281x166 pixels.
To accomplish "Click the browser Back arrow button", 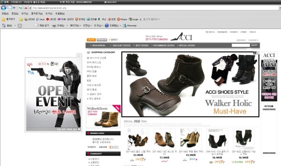I will tap(3, 8).
